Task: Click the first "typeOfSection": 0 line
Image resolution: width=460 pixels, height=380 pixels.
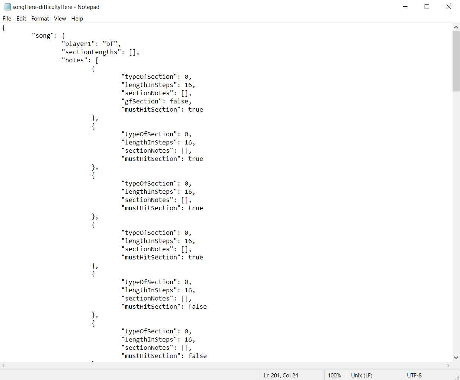Action: tap(156, 77)
